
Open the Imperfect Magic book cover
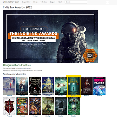pos(74,106)
